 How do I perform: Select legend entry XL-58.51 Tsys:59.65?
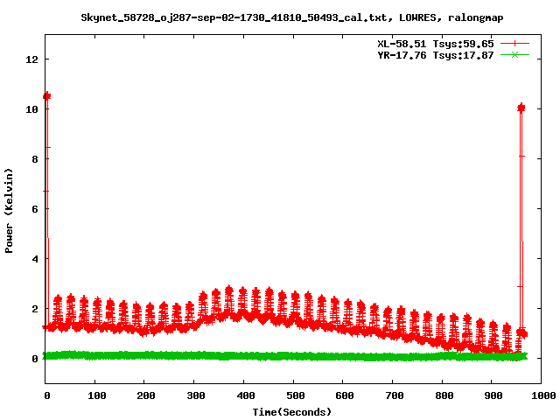tap(436, 44)
